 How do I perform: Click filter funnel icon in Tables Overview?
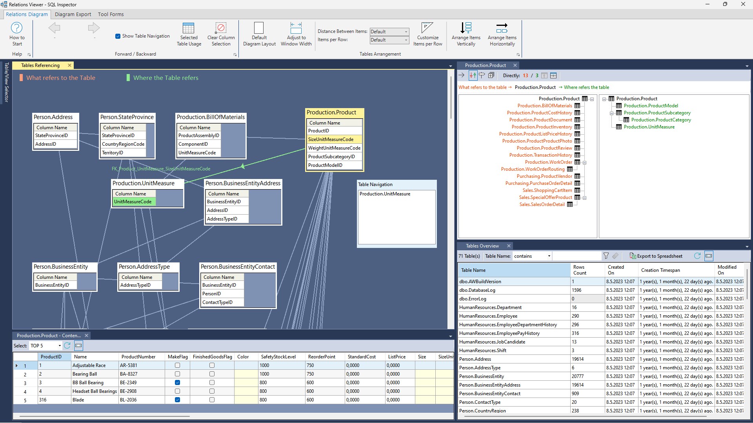pos(606,256)
